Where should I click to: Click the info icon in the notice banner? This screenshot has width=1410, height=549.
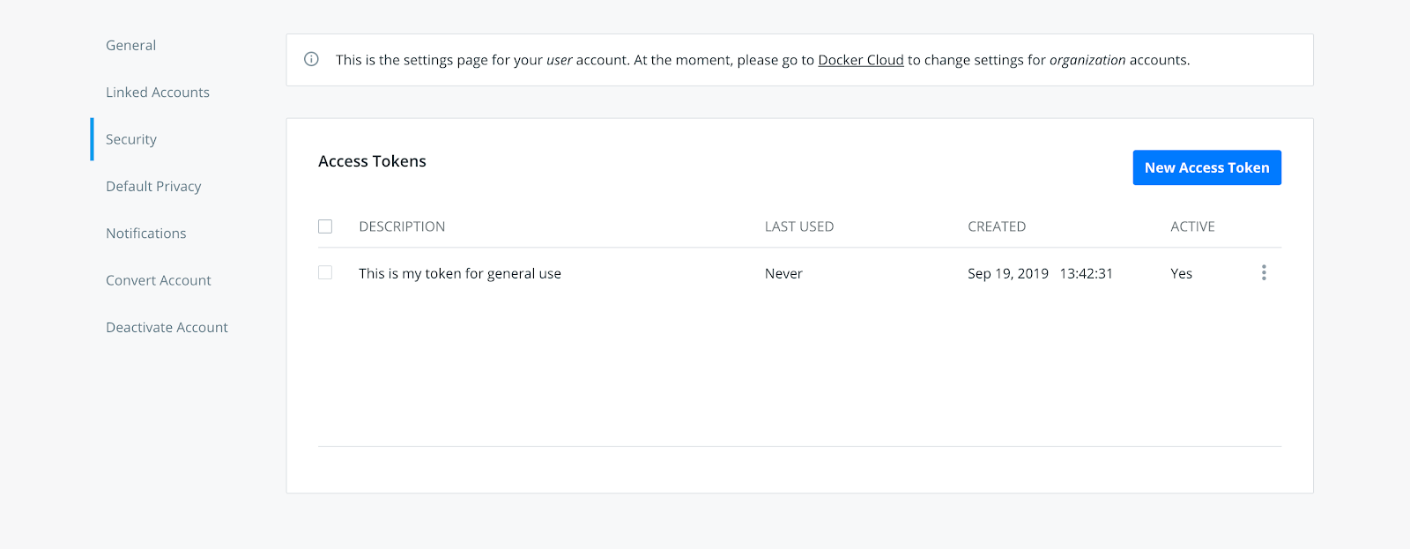click(311, 59)
